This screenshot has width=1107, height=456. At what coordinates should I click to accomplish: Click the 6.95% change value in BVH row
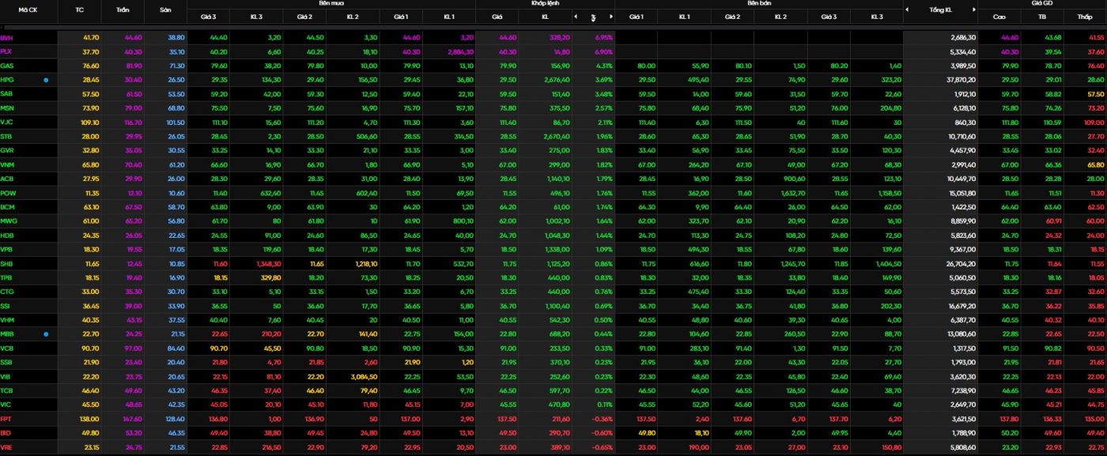pyautogui.click(x=604, y=37)
